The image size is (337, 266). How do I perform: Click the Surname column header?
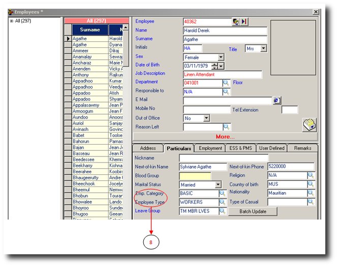90,30
